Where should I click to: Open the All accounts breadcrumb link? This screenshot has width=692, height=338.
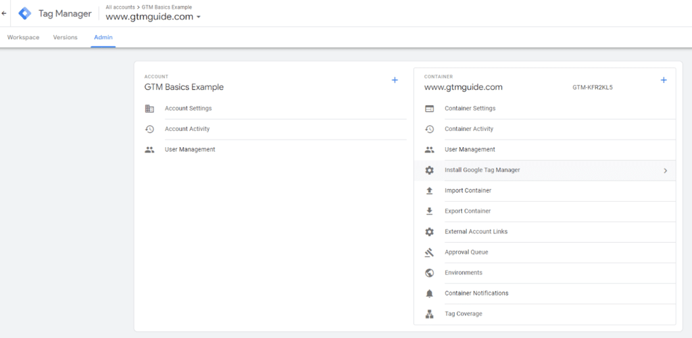tap(120, 7)
